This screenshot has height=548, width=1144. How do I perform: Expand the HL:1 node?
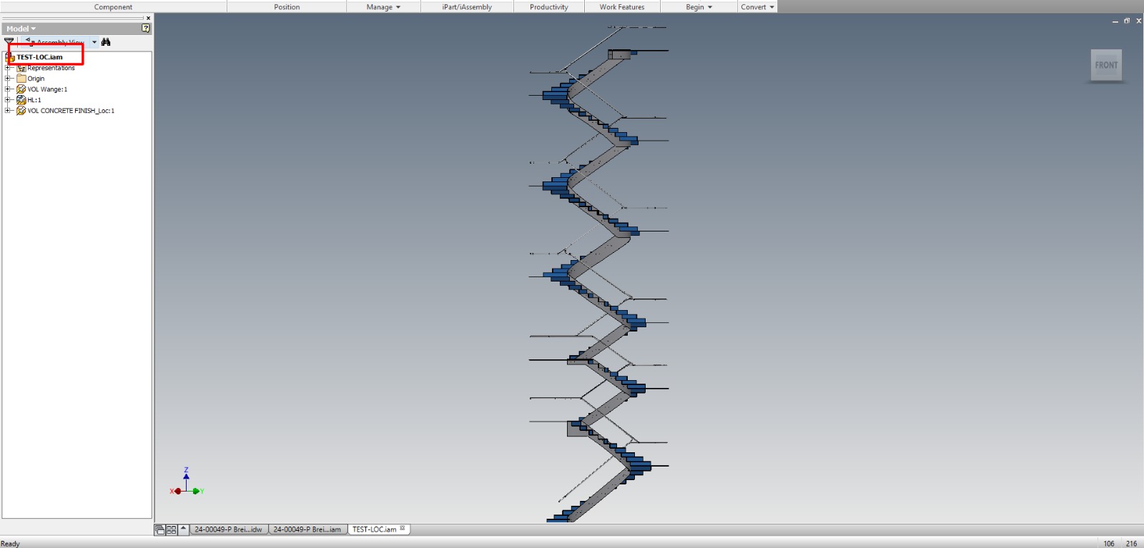[8, 100]
